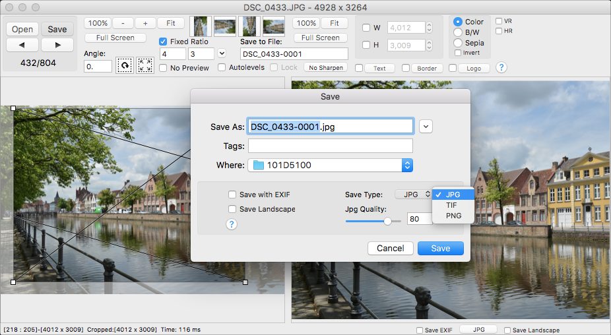Click the Jpg Quality value field 80

pyautogui.click(x=419, y=219)
